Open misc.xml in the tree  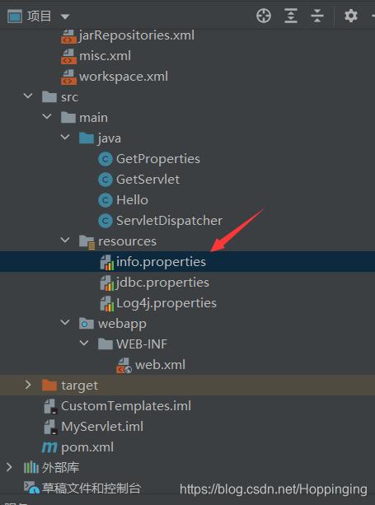[105, 56]
